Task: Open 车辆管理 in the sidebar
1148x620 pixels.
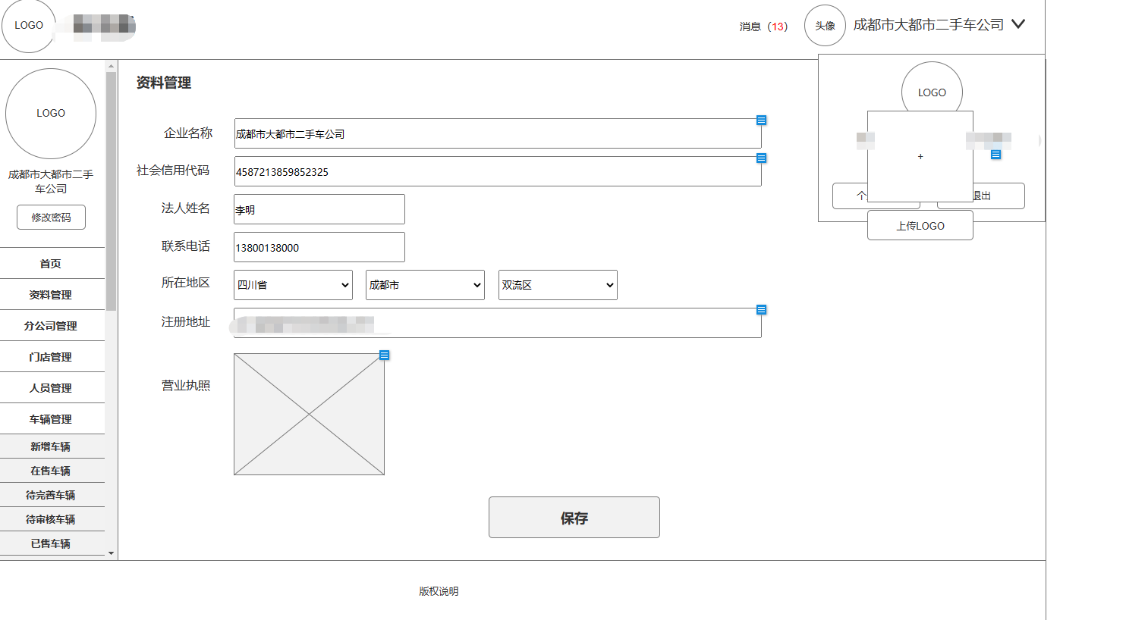Action: tap(52, 418)
